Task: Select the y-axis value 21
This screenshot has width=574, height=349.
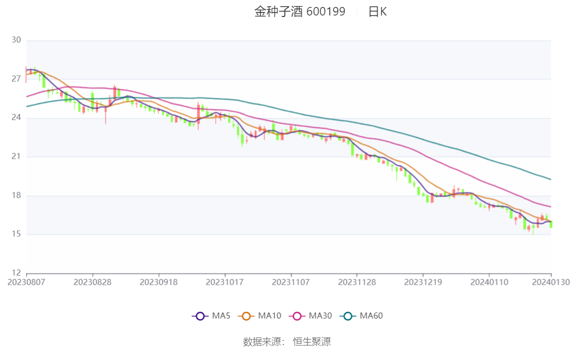Action: tap(16, 156)
